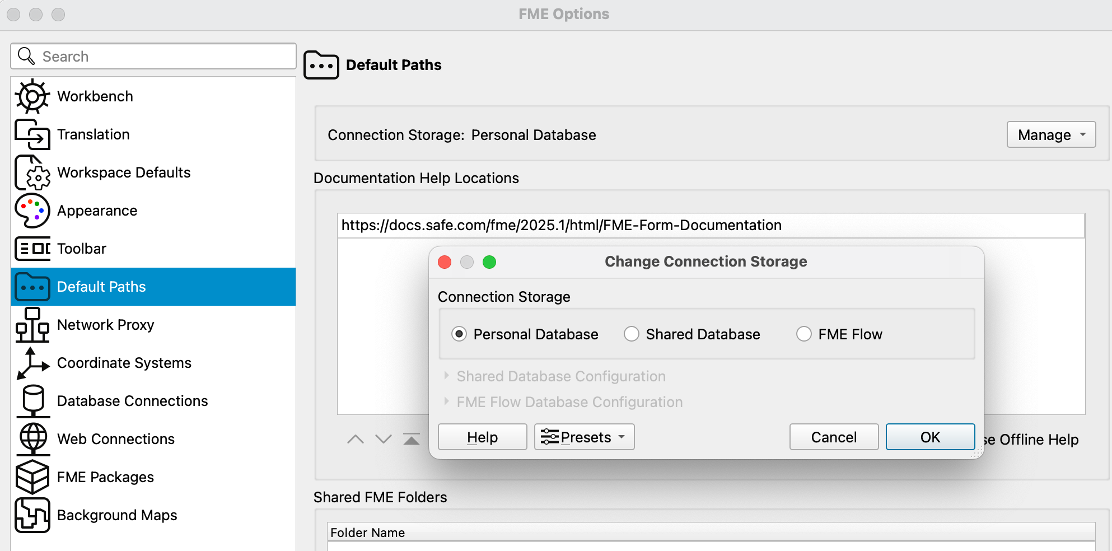This screenshot has width=1112, height=551.
Task: Move help location to top
Action: pos(412,439)
